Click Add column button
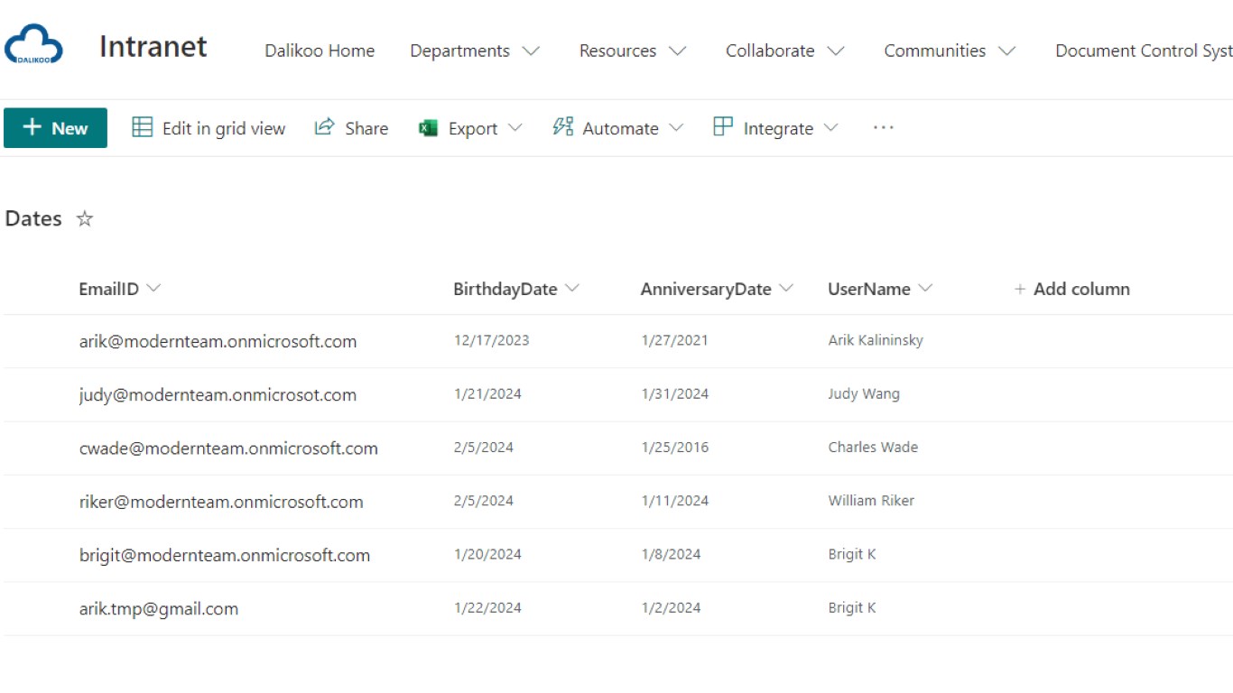 pos(1071,289)
